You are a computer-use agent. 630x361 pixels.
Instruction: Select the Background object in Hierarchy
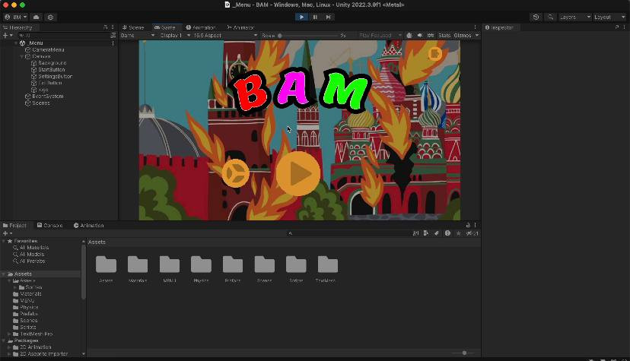pos(52,63)
